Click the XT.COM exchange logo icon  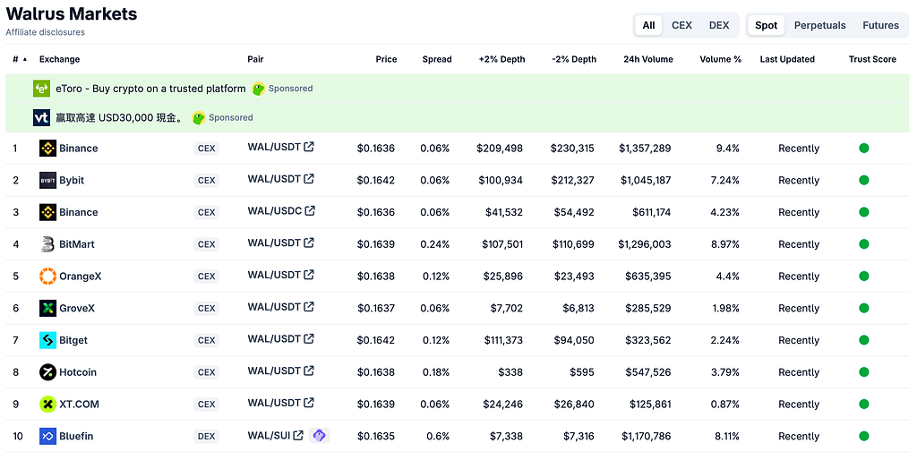[x=47, y=404]
